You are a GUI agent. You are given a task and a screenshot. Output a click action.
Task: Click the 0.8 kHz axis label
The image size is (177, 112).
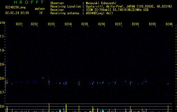pos(2,78)
